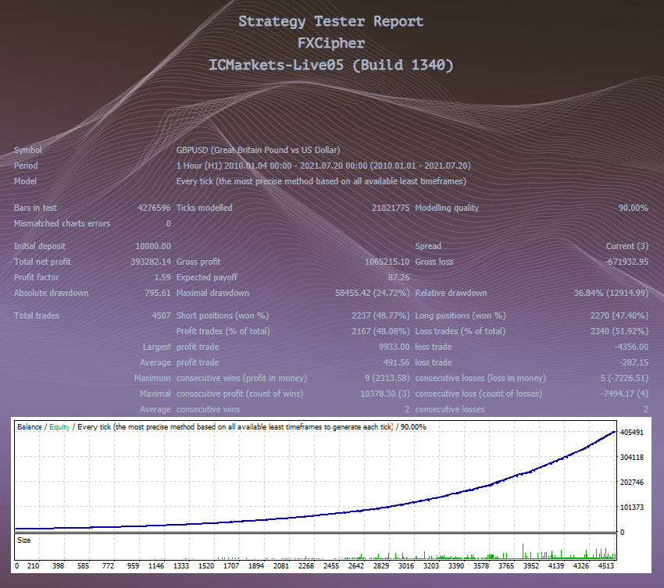
Task: Click the 101373 gridline label on the chart
Action: click(634, 505)
